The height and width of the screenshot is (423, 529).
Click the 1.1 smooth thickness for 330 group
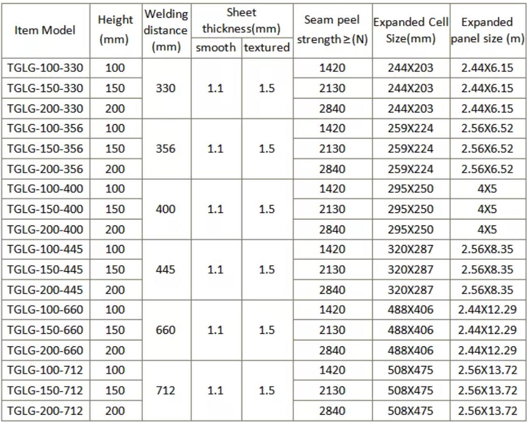(x=216, y=88)
